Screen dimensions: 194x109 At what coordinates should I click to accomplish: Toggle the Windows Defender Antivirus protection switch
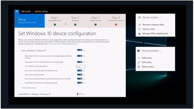tap(79, 56)
